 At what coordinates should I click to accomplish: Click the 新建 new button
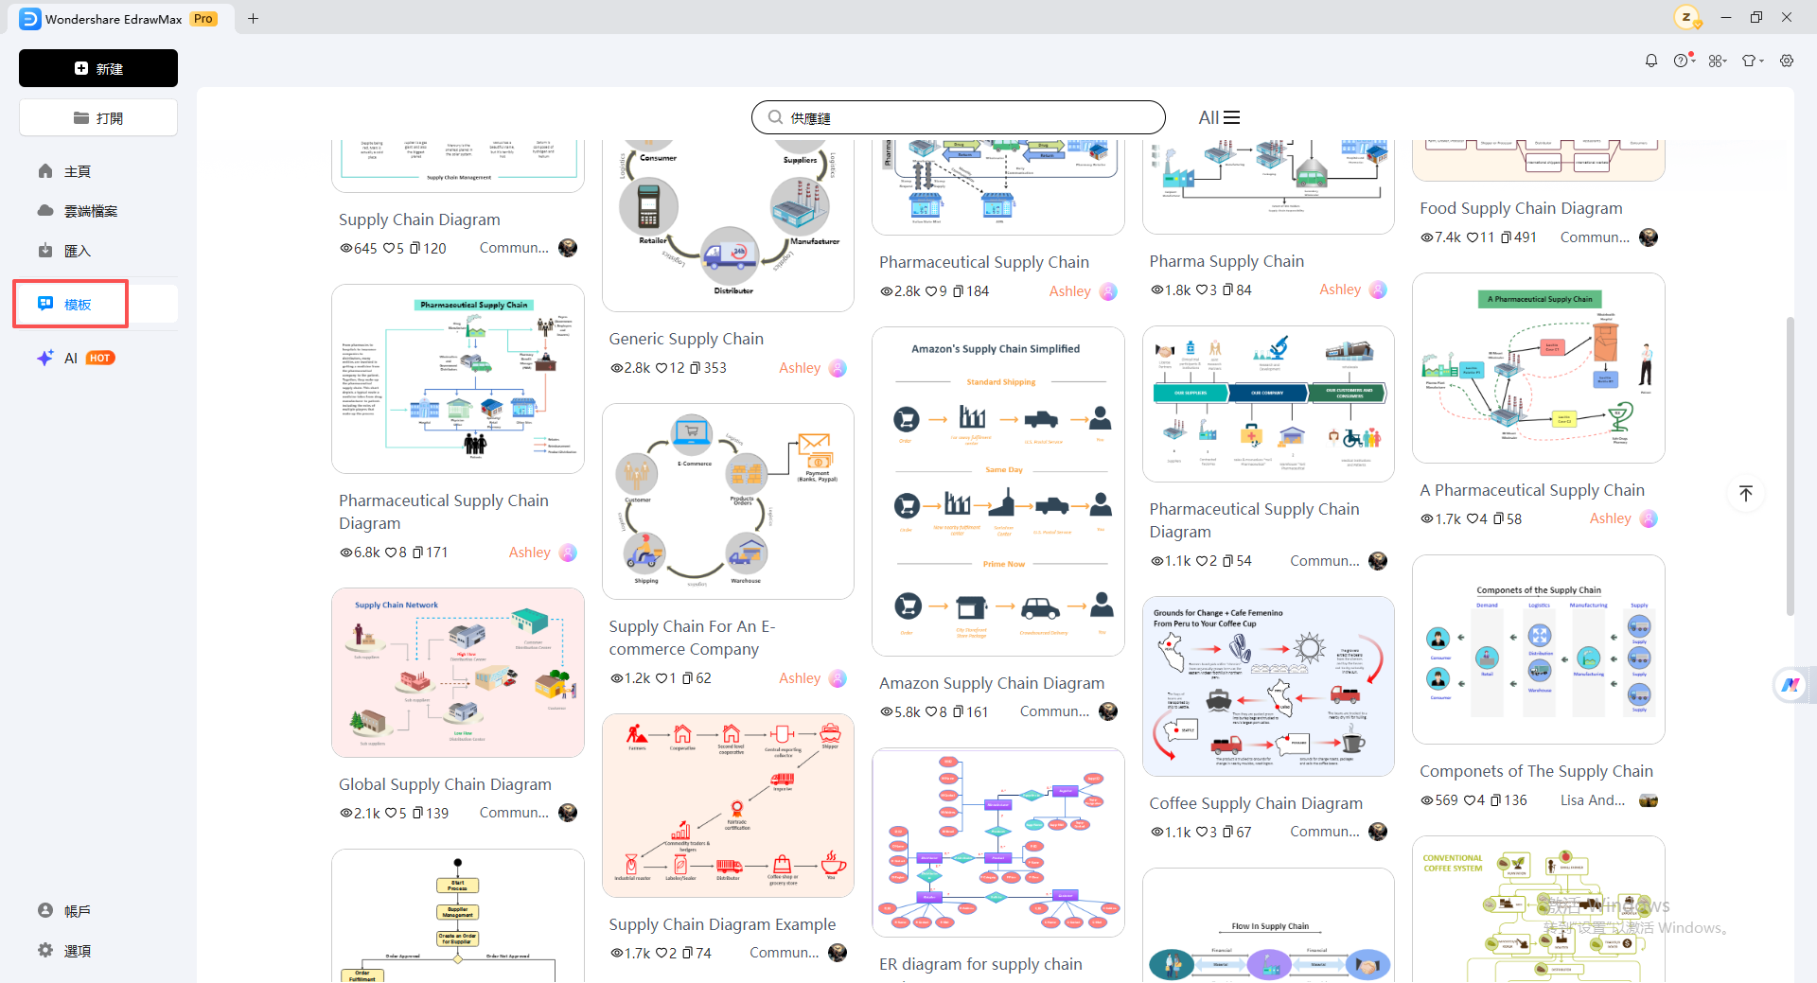pyautogui.click(x=98, y=68)
